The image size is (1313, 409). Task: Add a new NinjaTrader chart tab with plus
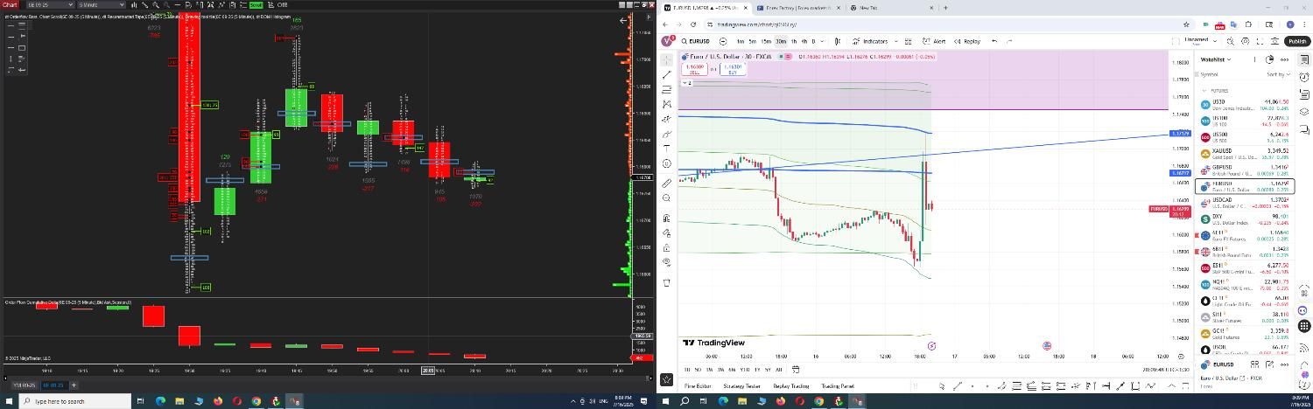click(x=74, y=385)
